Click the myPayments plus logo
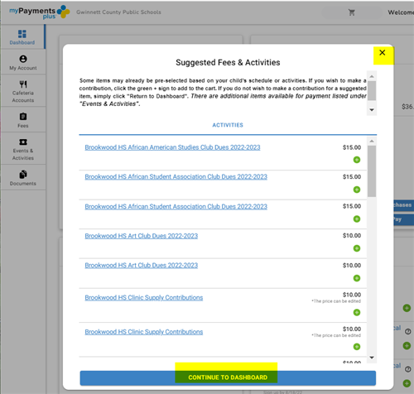The height and width of the screenshot is (394, 414). tap(40, 12)
